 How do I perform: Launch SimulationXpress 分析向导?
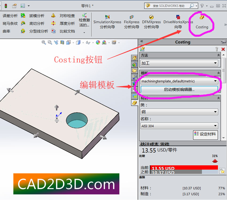107,22
